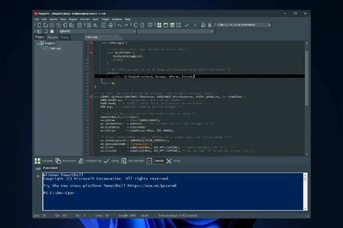Click the Open file folder icon
Viewport: 343px width, 228px height.
[45, 25]
